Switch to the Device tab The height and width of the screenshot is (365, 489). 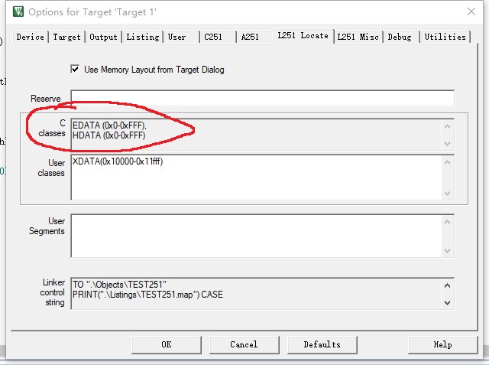[30, 37]
